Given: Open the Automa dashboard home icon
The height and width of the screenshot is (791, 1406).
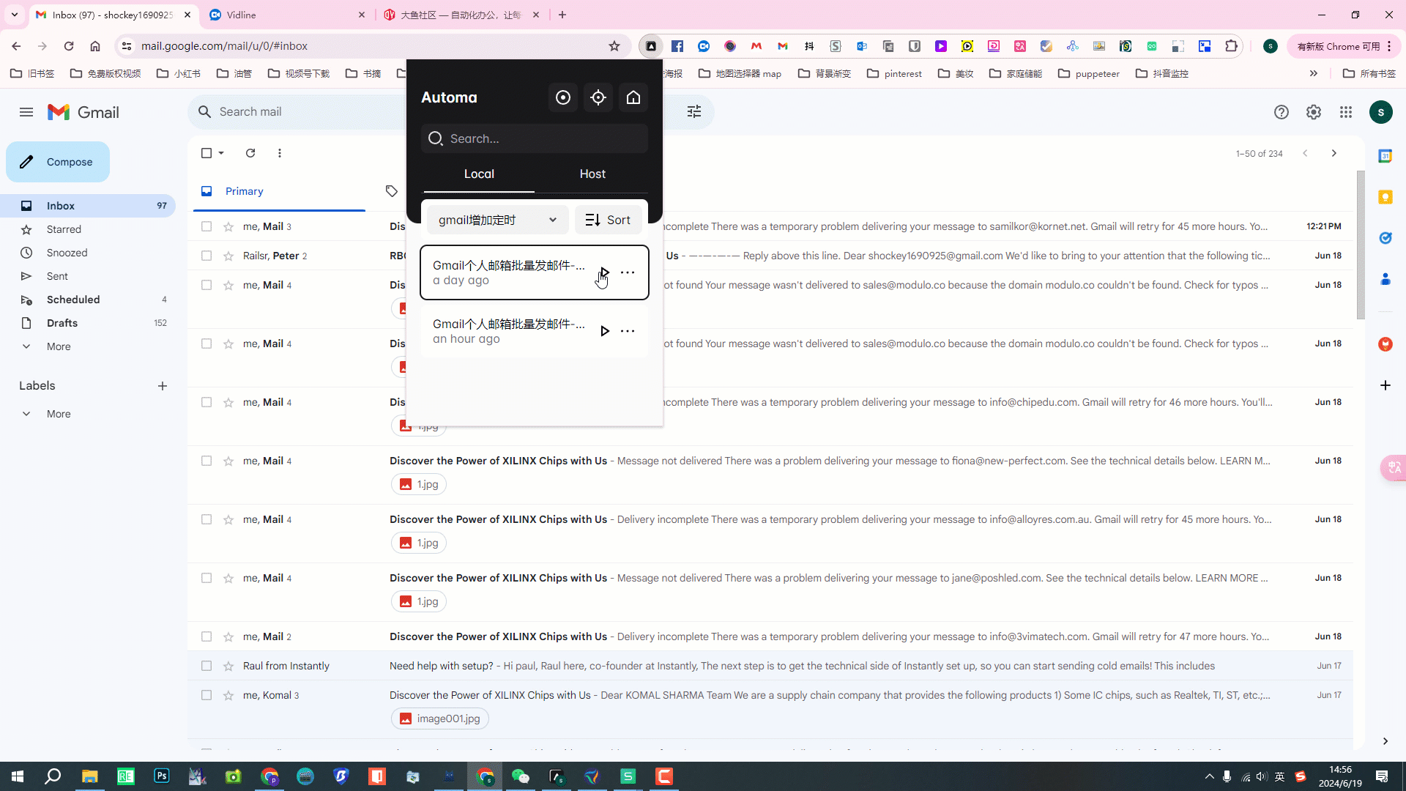Looking at the screenshot, I should (633, 97).
